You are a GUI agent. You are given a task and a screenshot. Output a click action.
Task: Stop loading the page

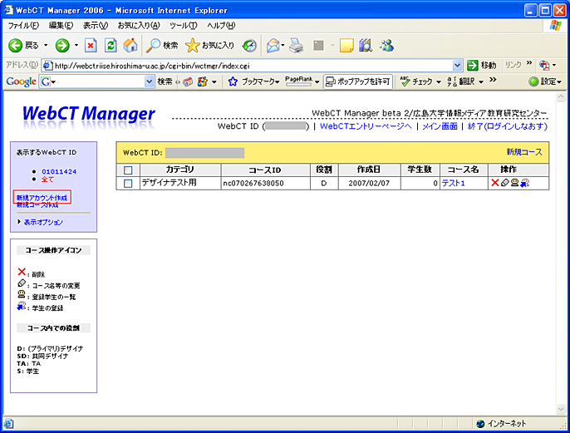[91, 46]
